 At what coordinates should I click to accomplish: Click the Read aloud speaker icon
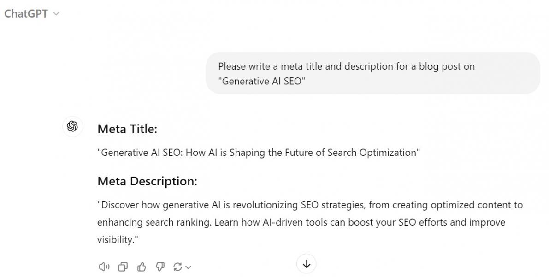point(104,267)
